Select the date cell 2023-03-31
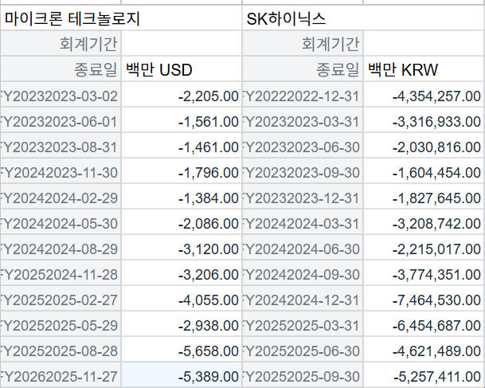485x388 pixels. [x=303, y=120]
